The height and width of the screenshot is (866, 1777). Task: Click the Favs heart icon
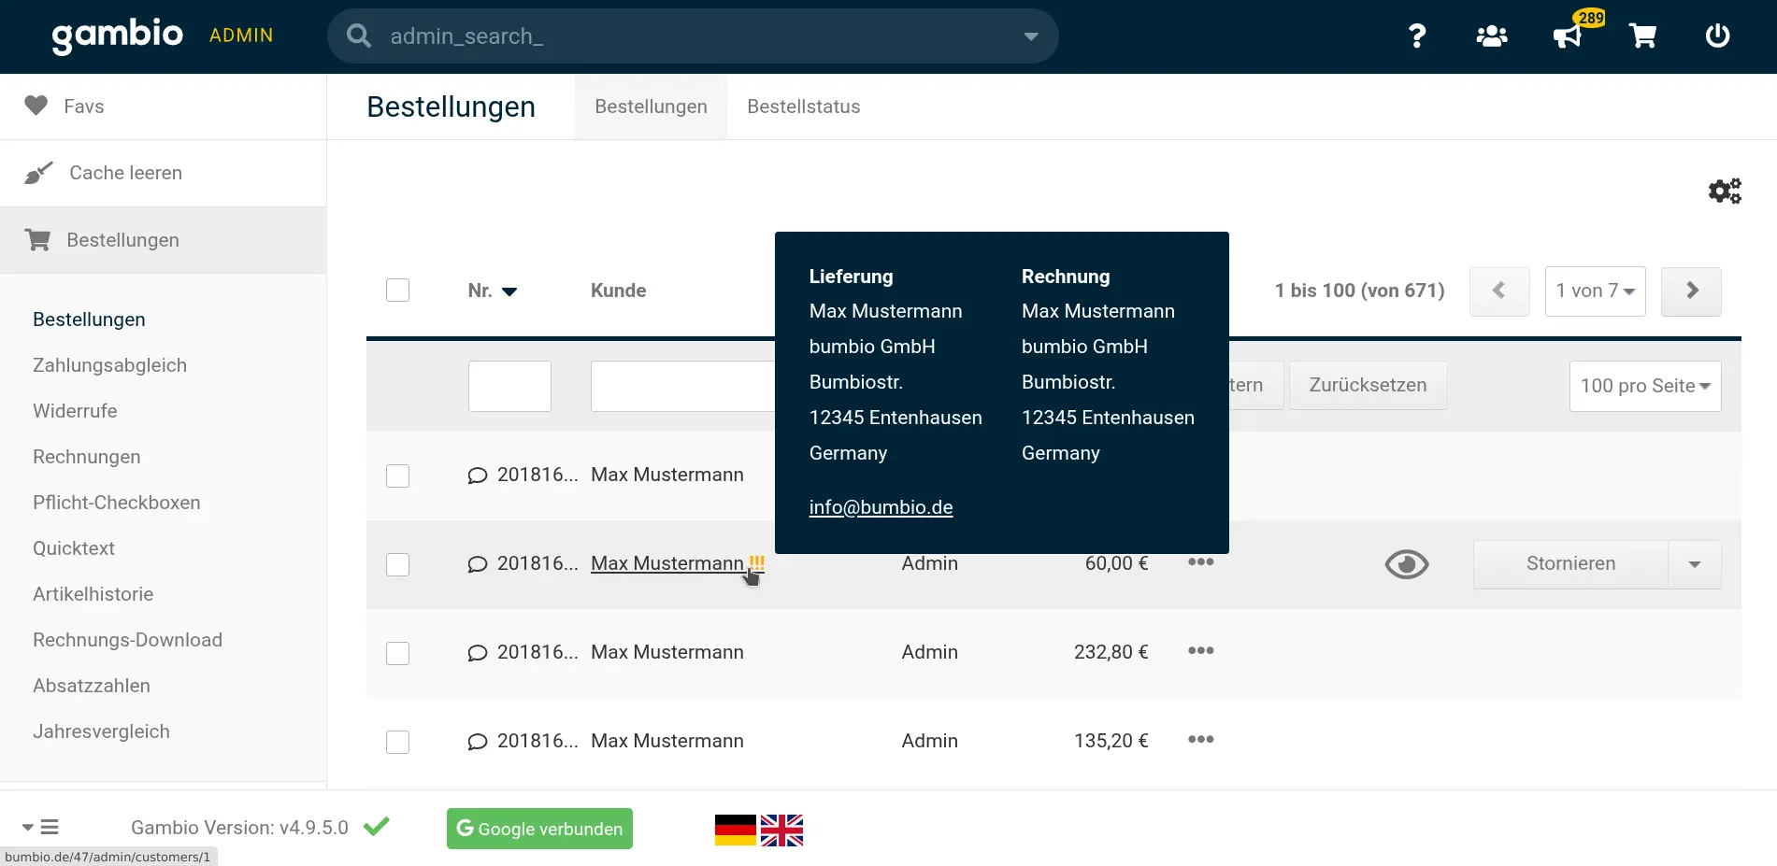point(36,106)
